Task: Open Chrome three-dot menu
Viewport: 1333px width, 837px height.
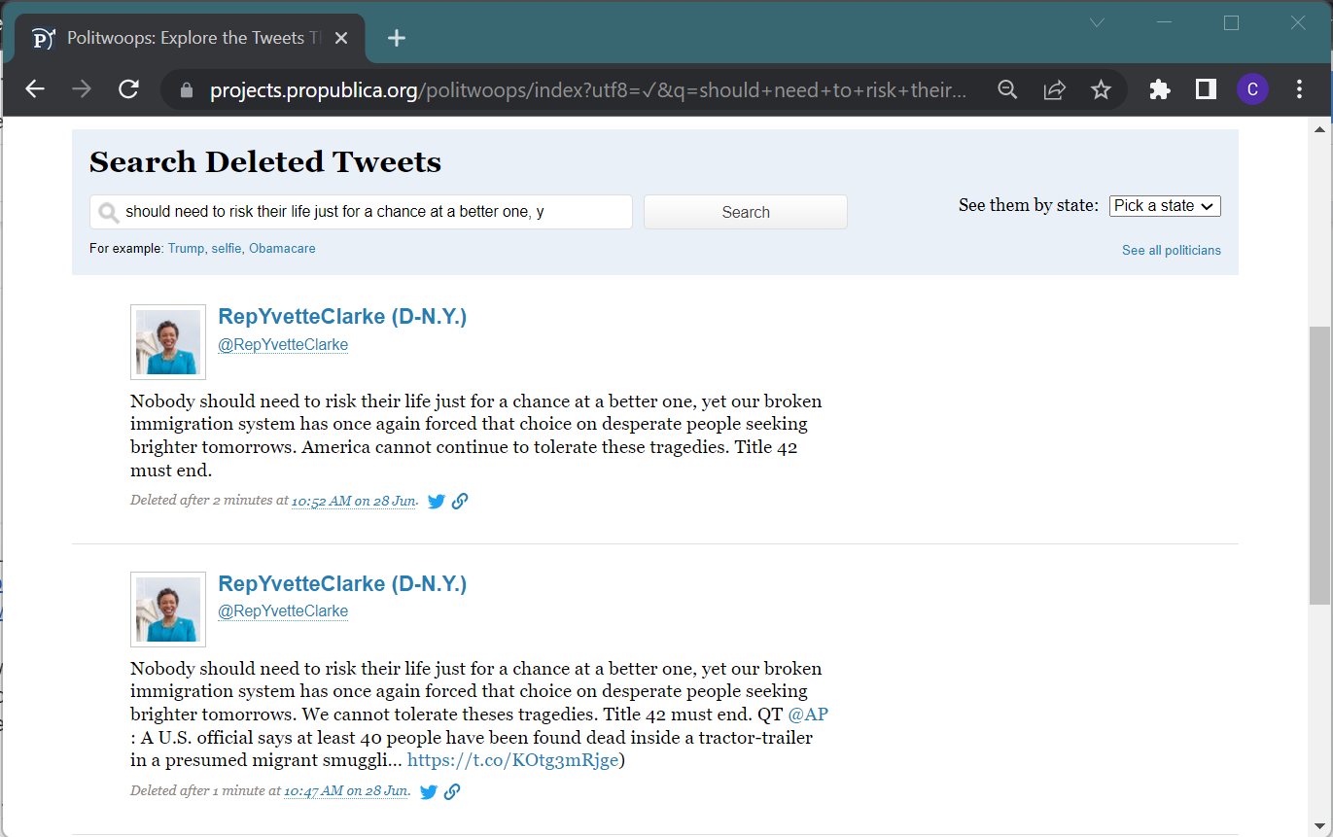Action: click(1299, 89)
